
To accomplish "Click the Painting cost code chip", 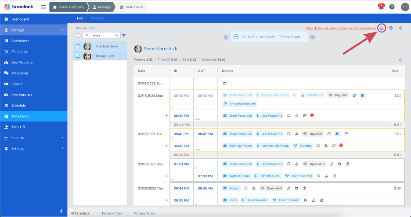I will point(303,146).
